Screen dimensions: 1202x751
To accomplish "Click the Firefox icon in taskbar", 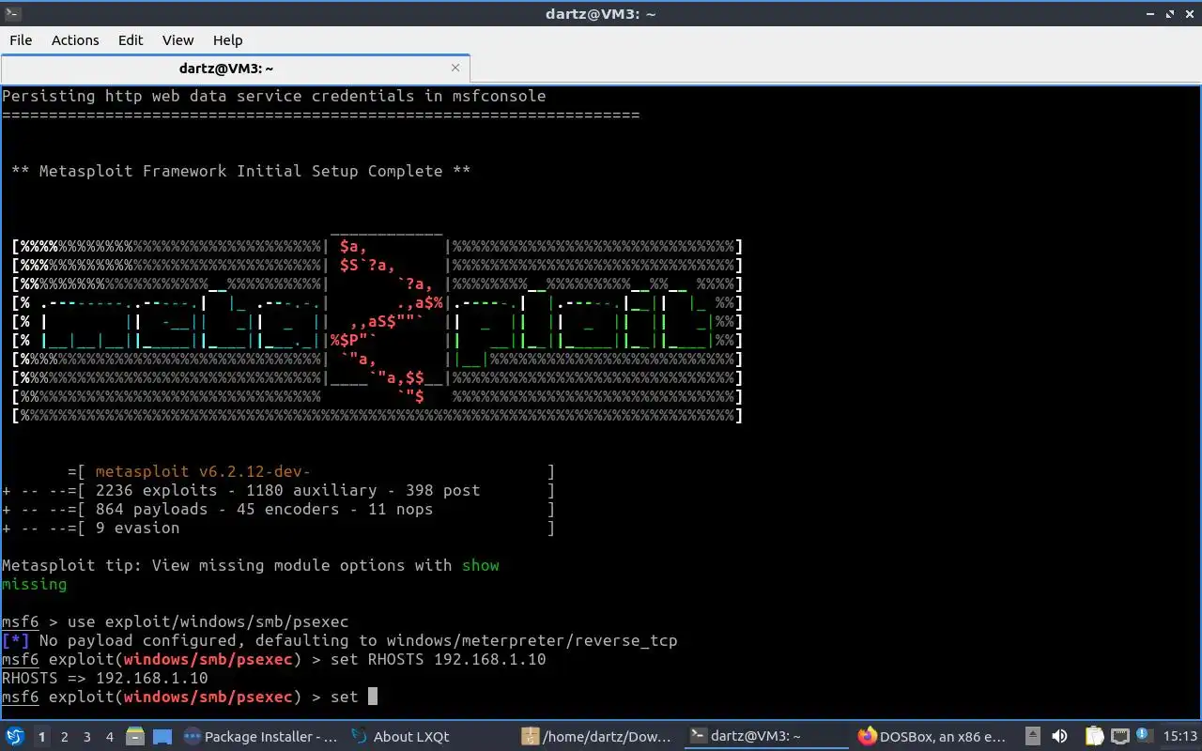I will click(x=867, y=737).
